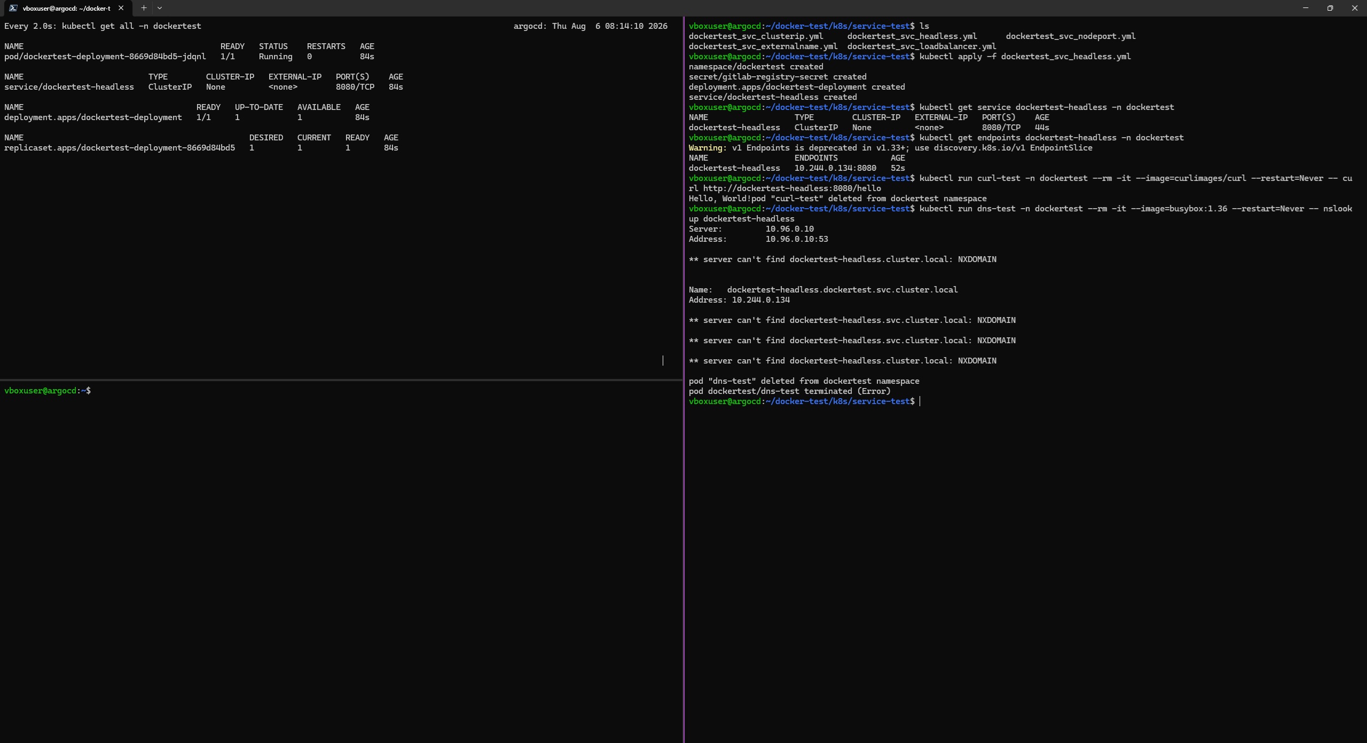Click resolved address 10.244.0.134 under Name
This screenshot has width=1367, height=743.
tap(761, 300)
